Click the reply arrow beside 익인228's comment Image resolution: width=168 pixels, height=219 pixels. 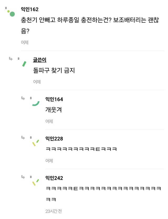pyautogui.click(x=23, y=138)
